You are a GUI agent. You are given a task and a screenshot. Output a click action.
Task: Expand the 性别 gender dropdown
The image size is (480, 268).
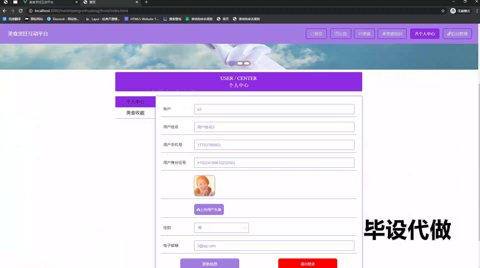pos(221,228)
